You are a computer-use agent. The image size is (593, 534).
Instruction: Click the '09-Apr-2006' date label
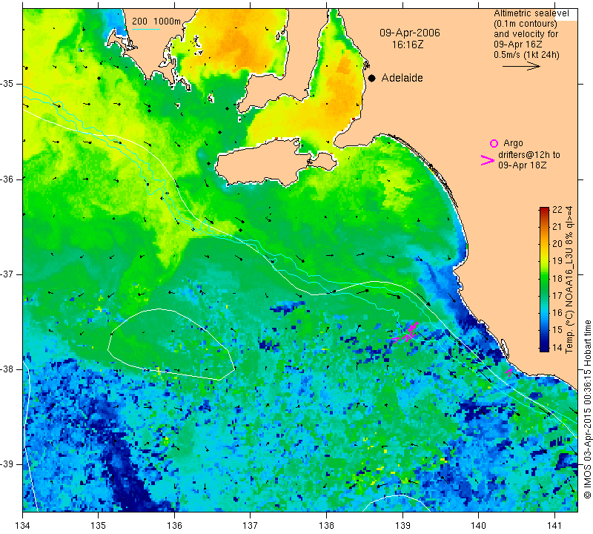tap(410, 33)
